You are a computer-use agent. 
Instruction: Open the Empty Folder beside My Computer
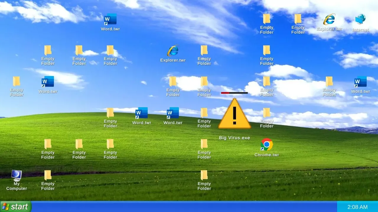[48, 180]
